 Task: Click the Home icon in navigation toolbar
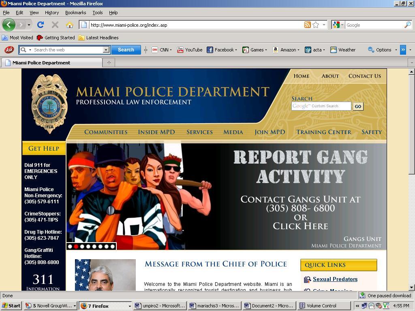pos(69,25)
